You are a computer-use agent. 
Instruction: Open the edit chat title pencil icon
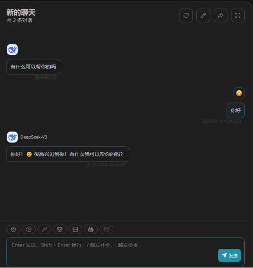tap(203, 16)
